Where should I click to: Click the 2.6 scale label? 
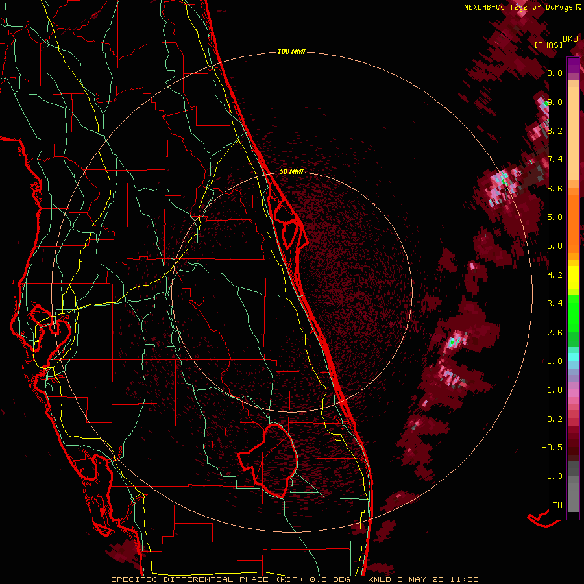click(x=555, y=333)
